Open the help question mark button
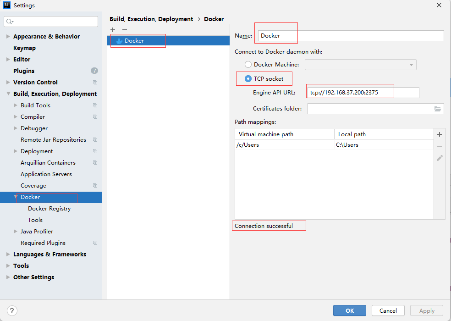 pos(12,310)
